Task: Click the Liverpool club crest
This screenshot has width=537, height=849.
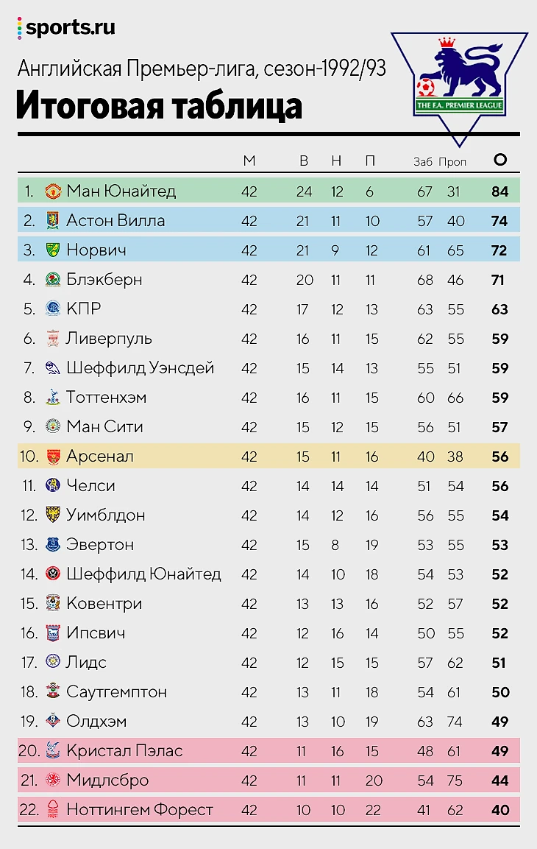Action: pos(52,339)
